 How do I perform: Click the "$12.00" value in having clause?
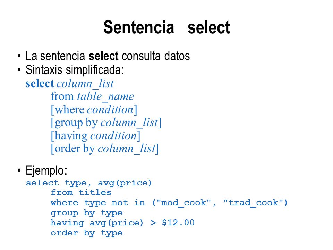(x=178, y=223)
